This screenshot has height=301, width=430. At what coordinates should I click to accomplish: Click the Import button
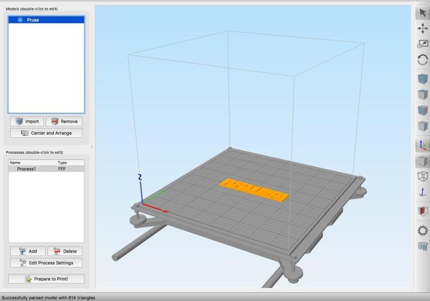(27, 121)
